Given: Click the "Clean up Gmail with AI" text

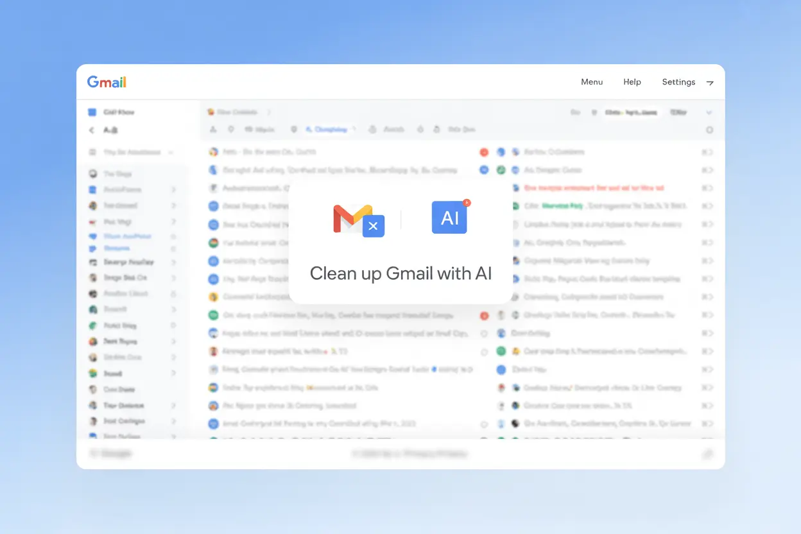Looking at the screenshot, I should [401, 273].
